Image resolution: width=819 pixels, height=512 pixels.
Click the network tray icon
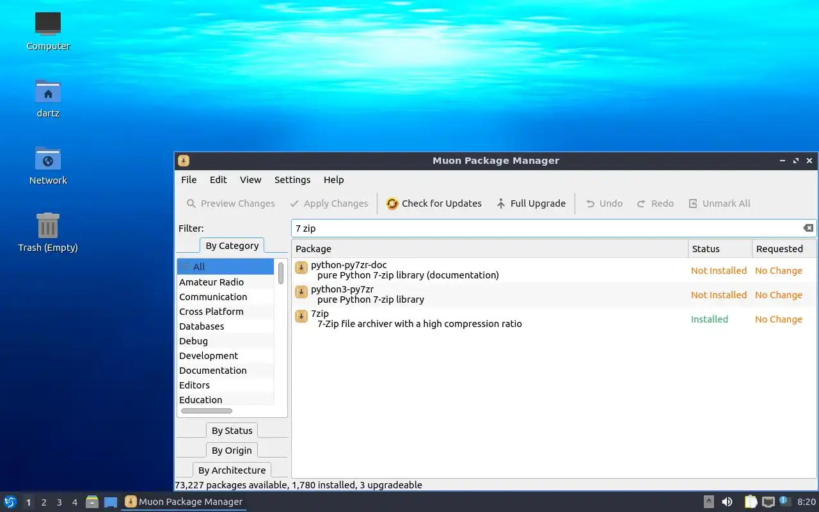point(768,502)
